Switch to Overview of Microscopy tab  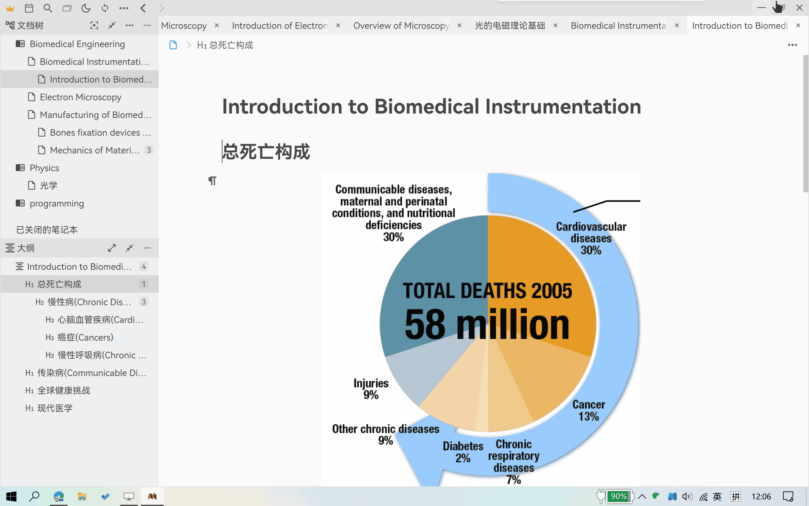coord(401,25)
